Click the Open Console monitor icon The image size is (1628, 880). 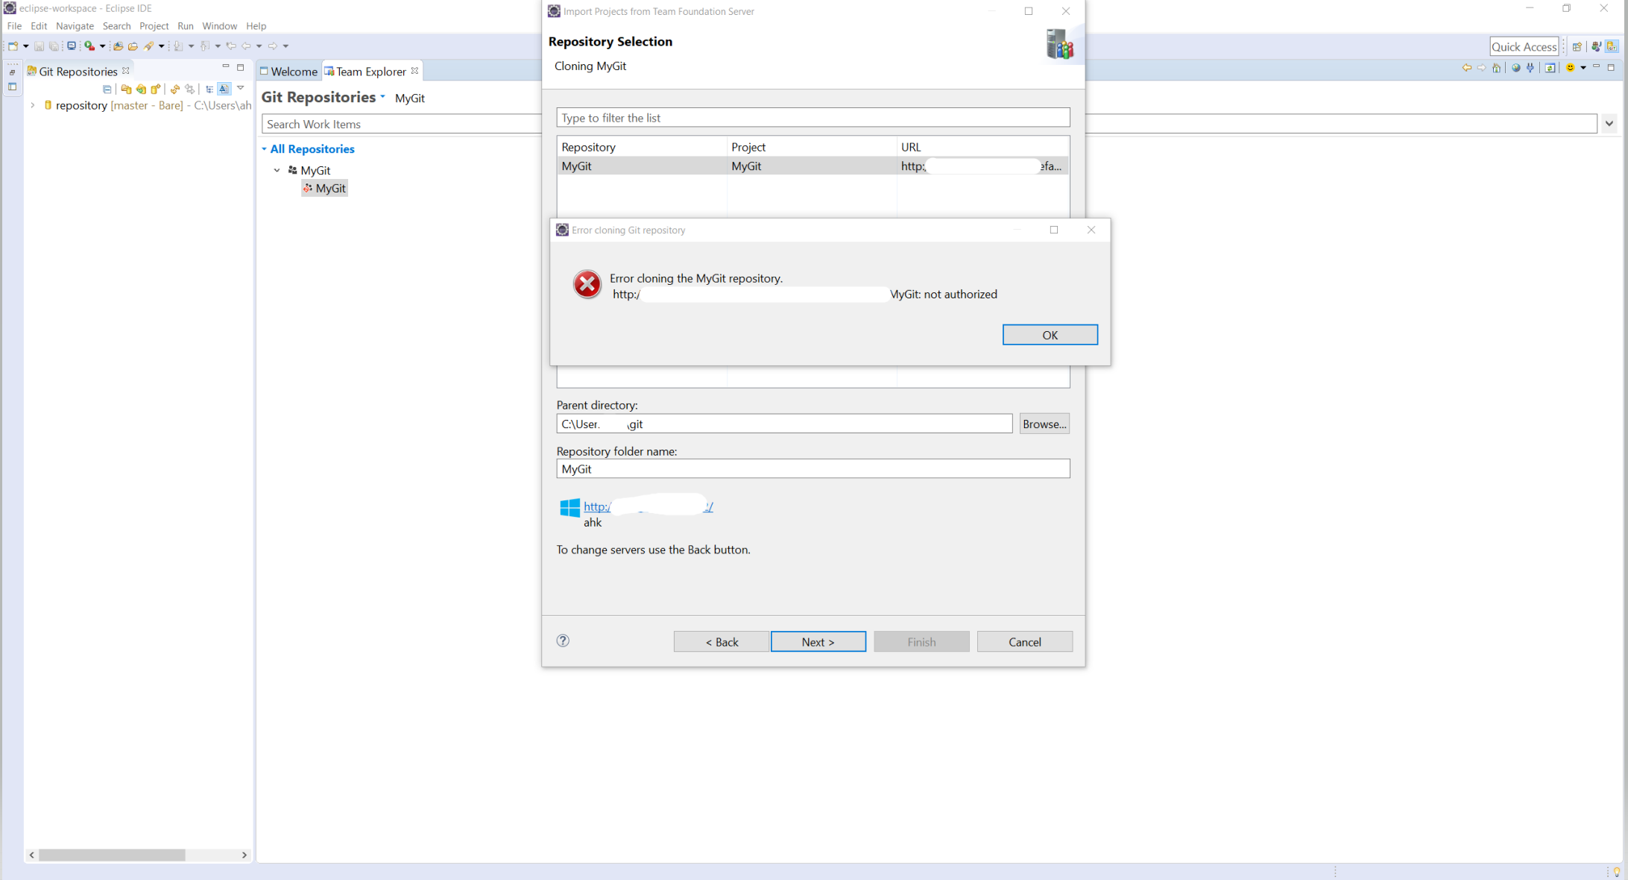pyautogui.click(x=72, y=46)
